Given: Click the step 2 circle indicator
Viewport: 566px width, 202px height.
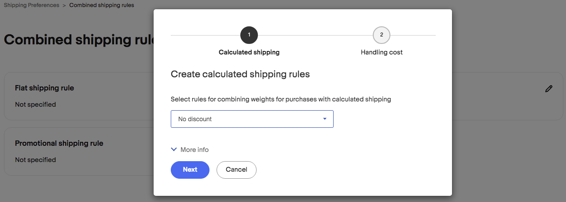Looking at the screenshot, I should 382,35.
